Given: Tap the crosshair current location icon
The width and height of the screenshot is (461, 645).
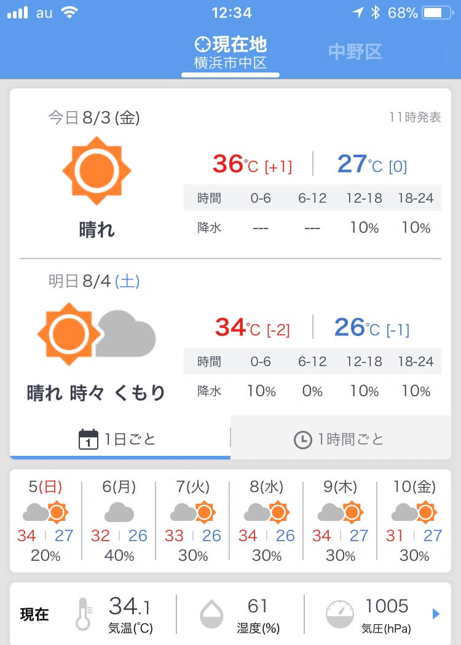Looking at the screenshot, I should [x=202, y=45].
